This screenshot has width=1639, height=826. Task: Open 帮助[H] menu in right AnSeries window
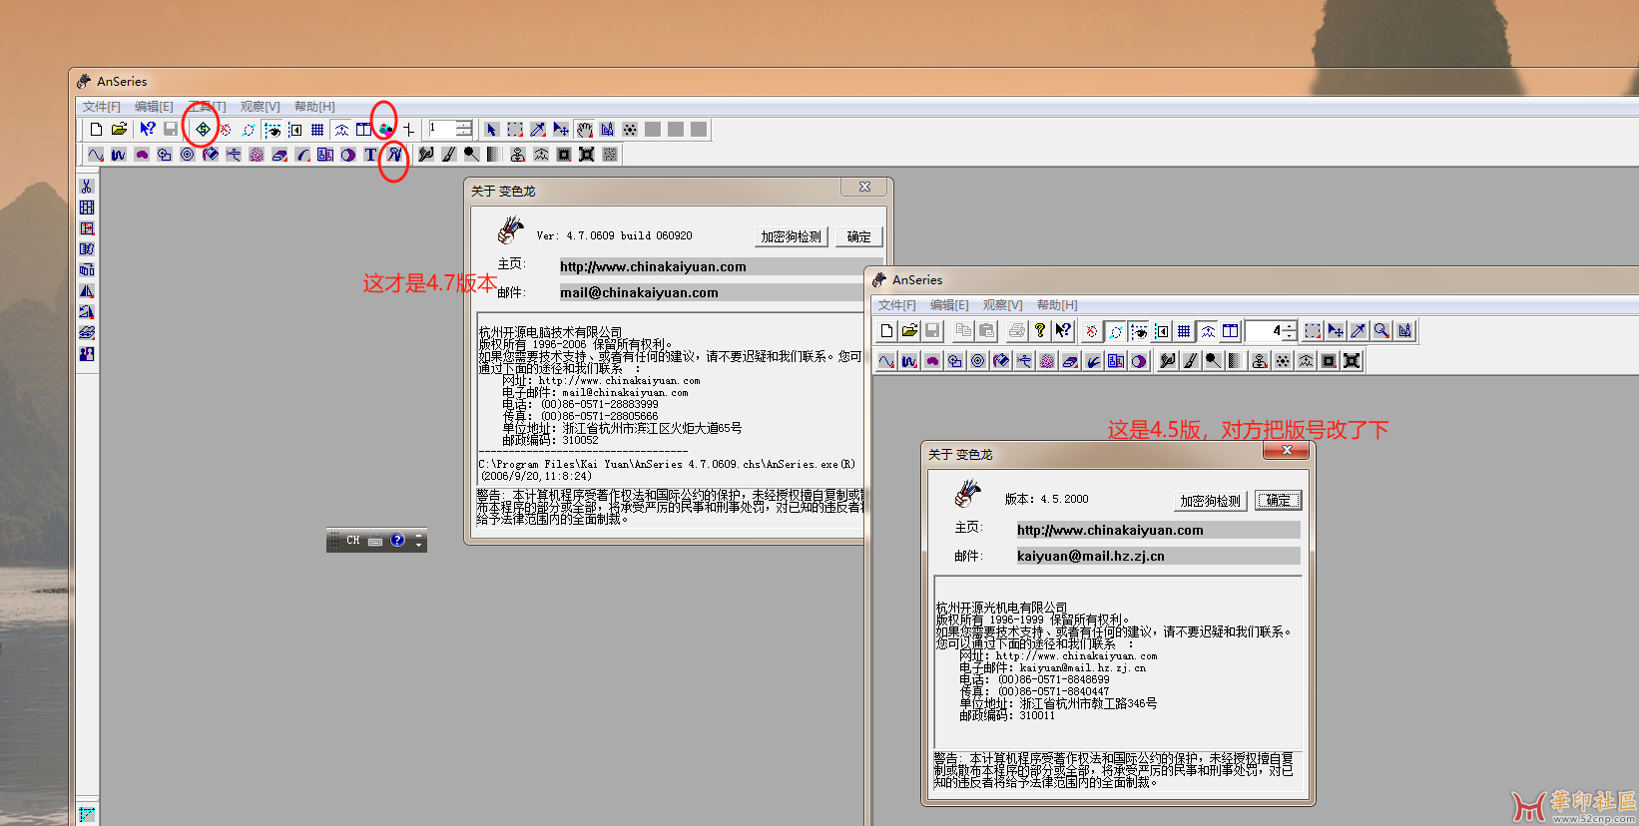click(1057, 305)
